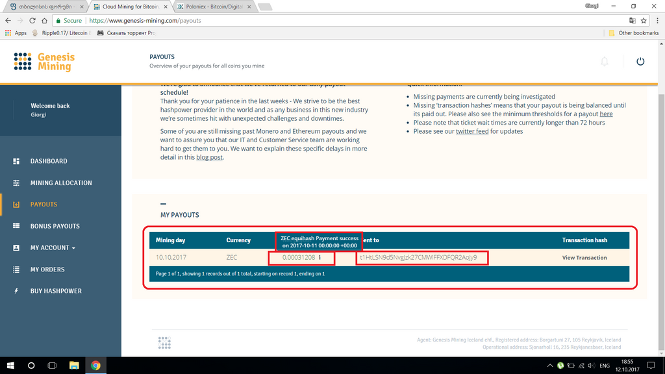Open the minimum thresholds 'here' link
Image resolution: width=665 pixels, height=374 pixels.
pos(606,114)
